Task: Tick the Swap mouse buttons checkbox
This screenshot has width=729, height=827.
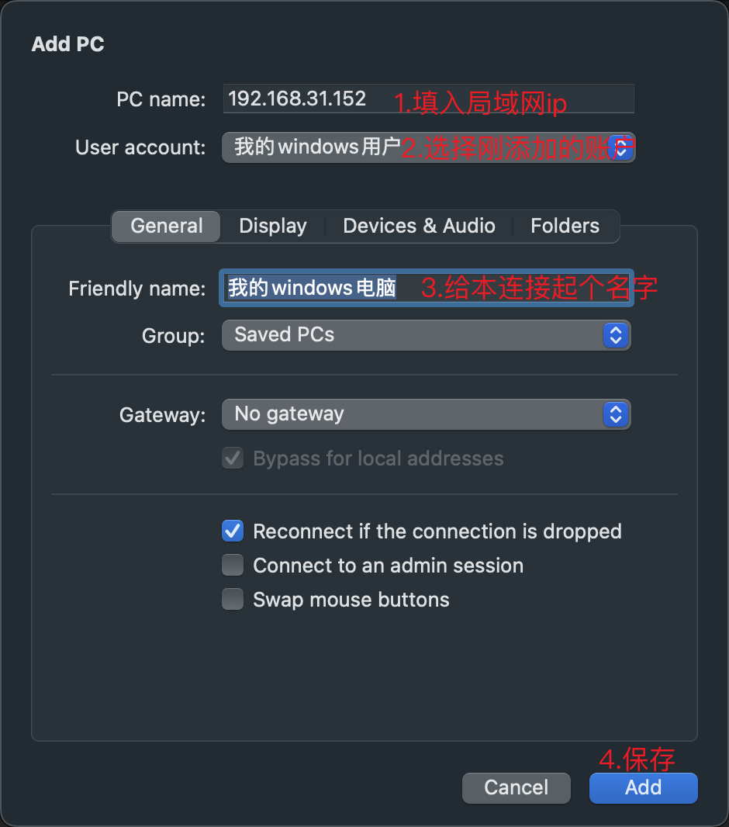Action: 233,600
